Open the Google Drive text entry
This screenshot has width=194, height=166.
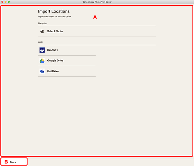pos(55,61)
